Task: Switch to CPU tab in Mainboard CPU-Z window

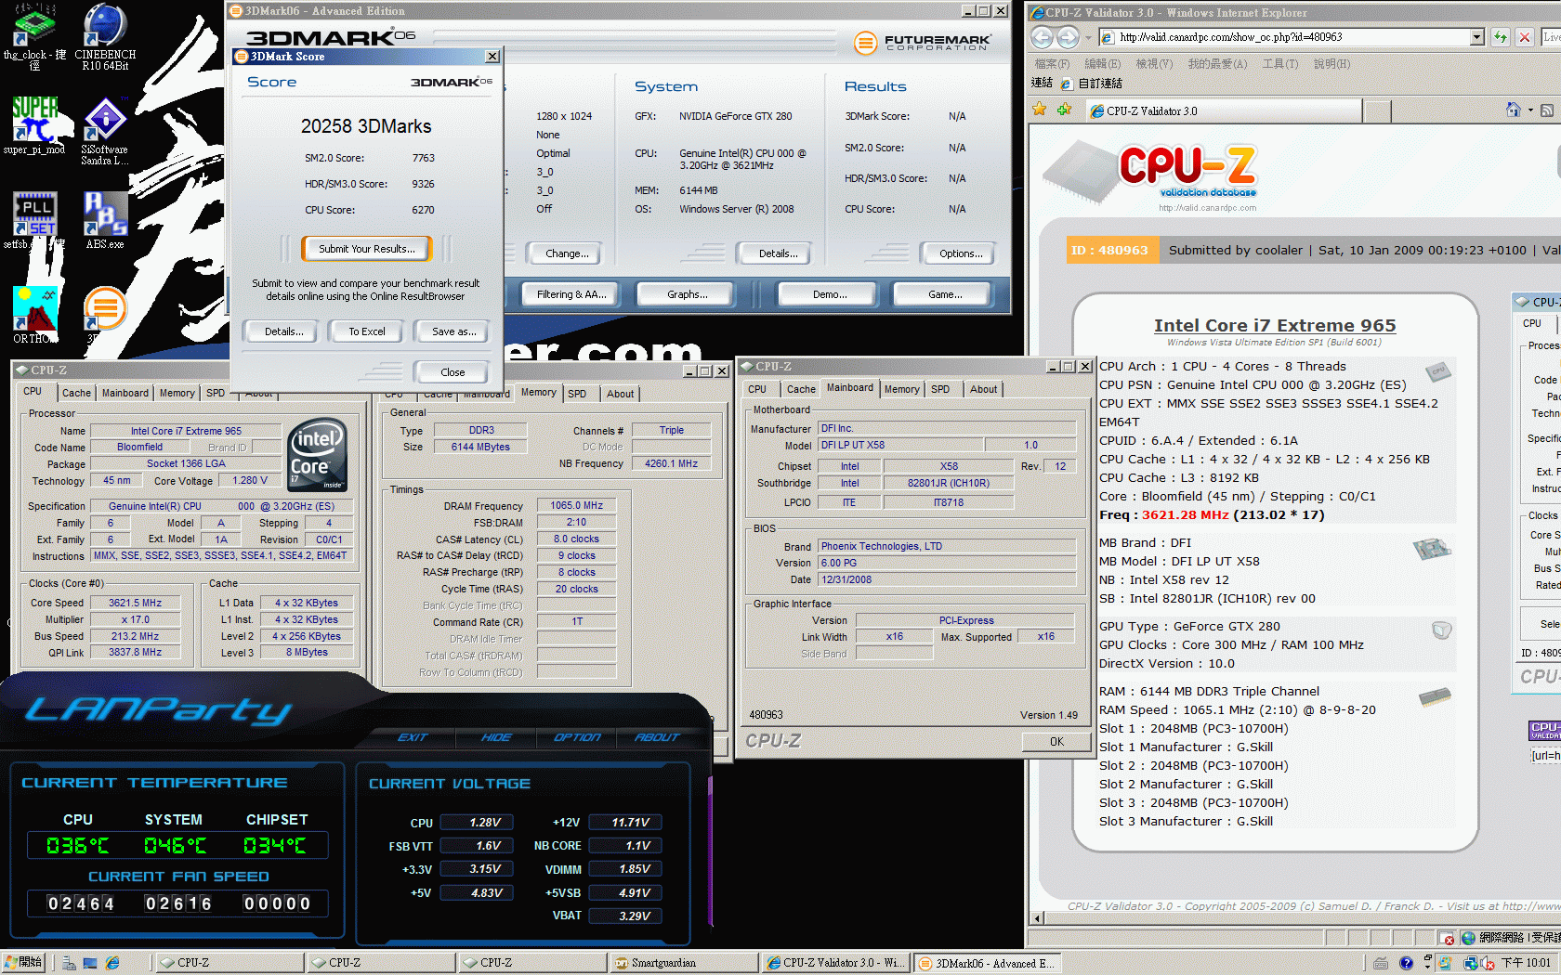Action: tap(757, 389)
